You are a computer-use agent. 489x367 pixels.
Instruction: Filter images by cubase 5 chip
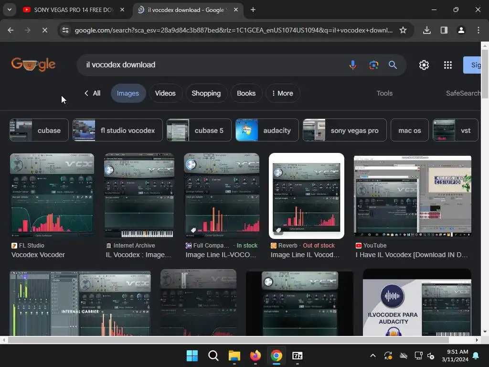(199, 130)
